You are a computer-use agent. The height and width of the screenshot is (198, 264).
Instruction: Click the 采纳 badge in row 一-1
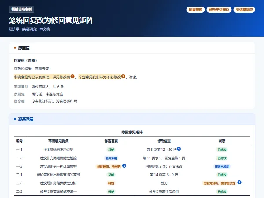[x=111, y=150]
